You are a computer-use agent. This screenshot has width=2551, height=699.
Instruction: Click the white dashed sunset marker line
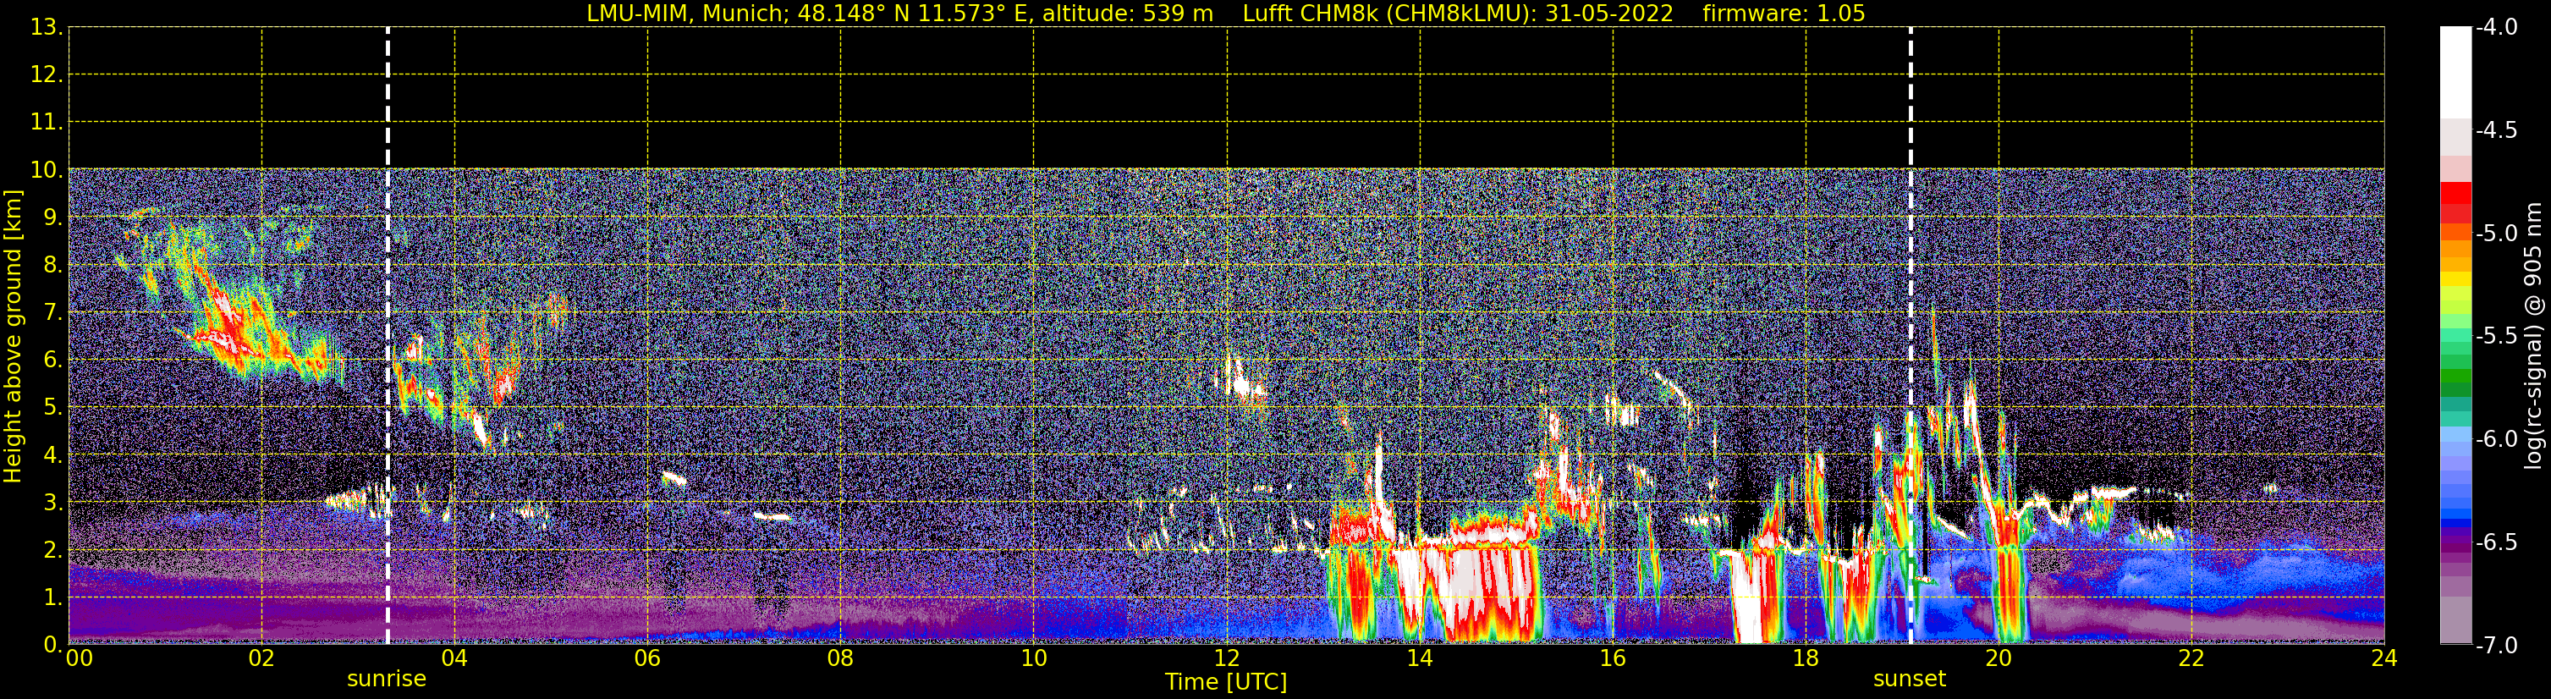tap(1911, 336)
